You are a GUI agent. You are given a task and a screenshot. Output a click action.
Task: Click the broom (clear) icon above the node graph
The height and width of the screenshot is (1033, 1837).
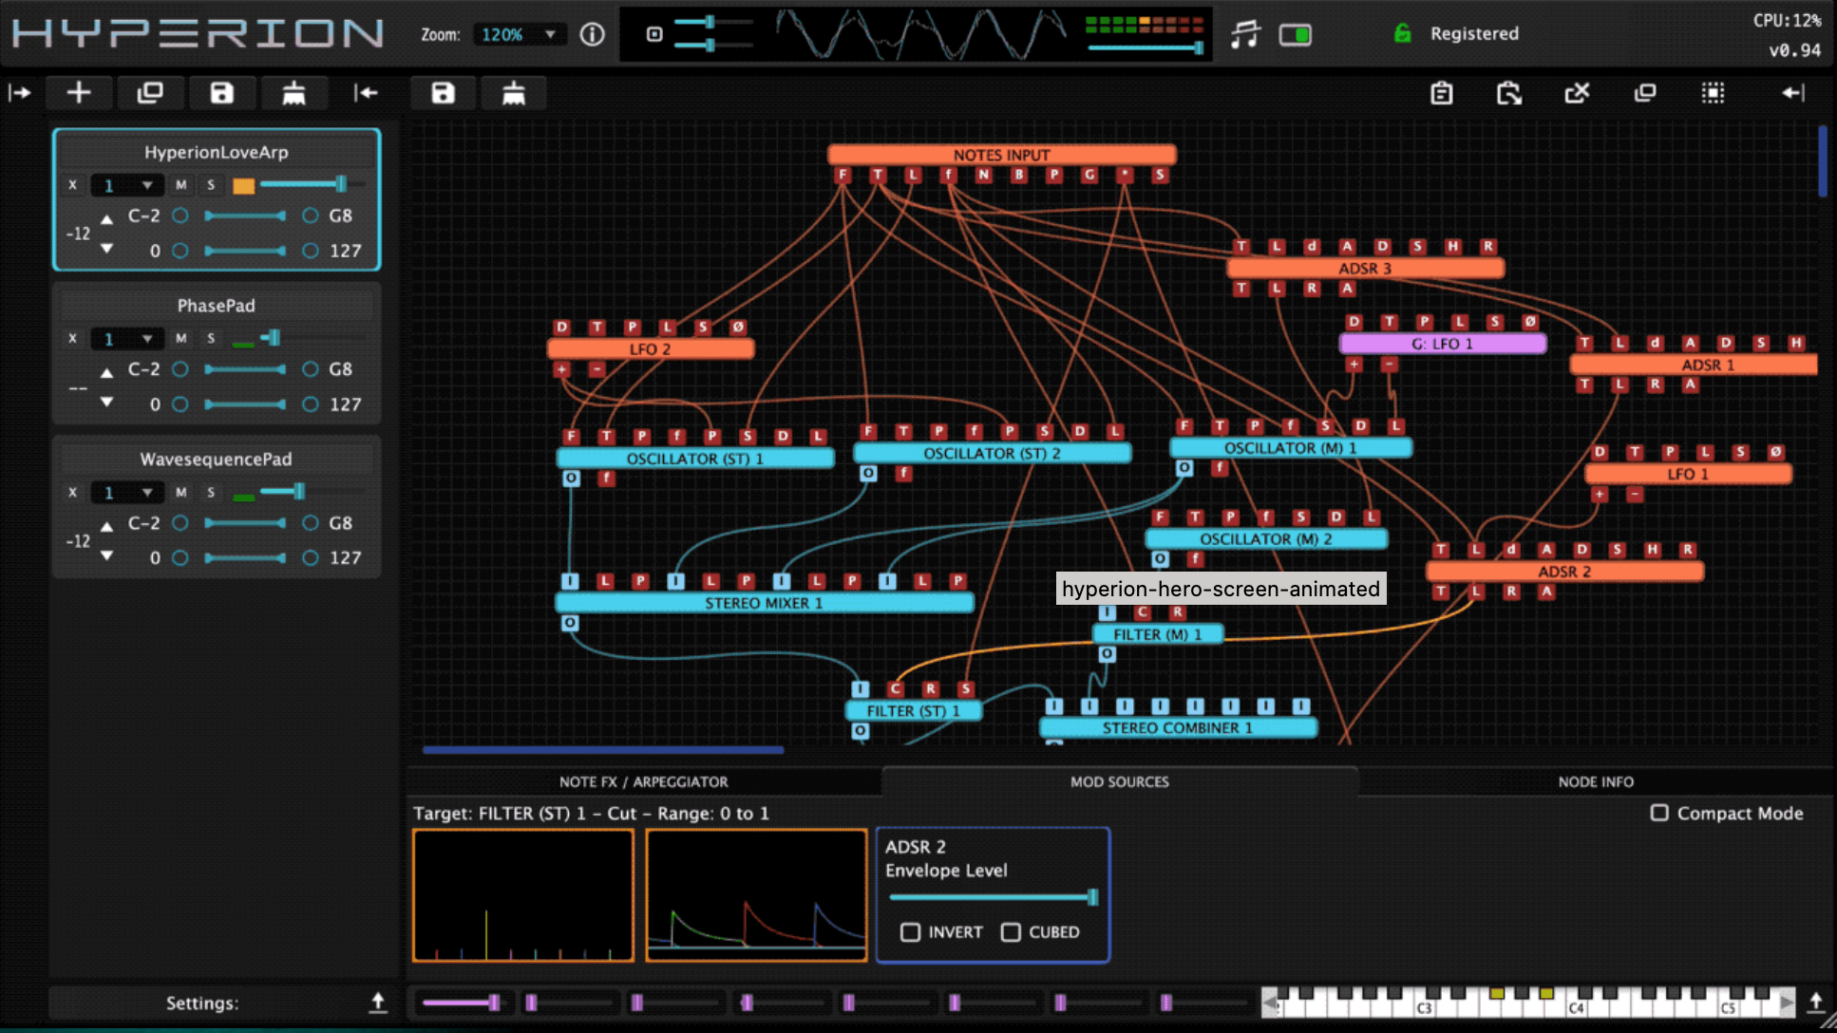coord(514,92)
